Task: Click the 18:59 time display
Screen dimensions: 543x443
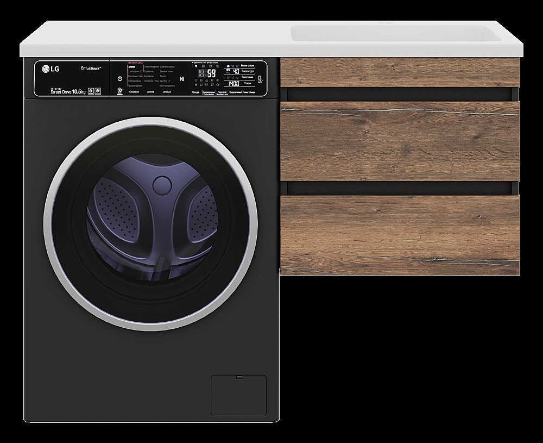Action: coord(207,72)
